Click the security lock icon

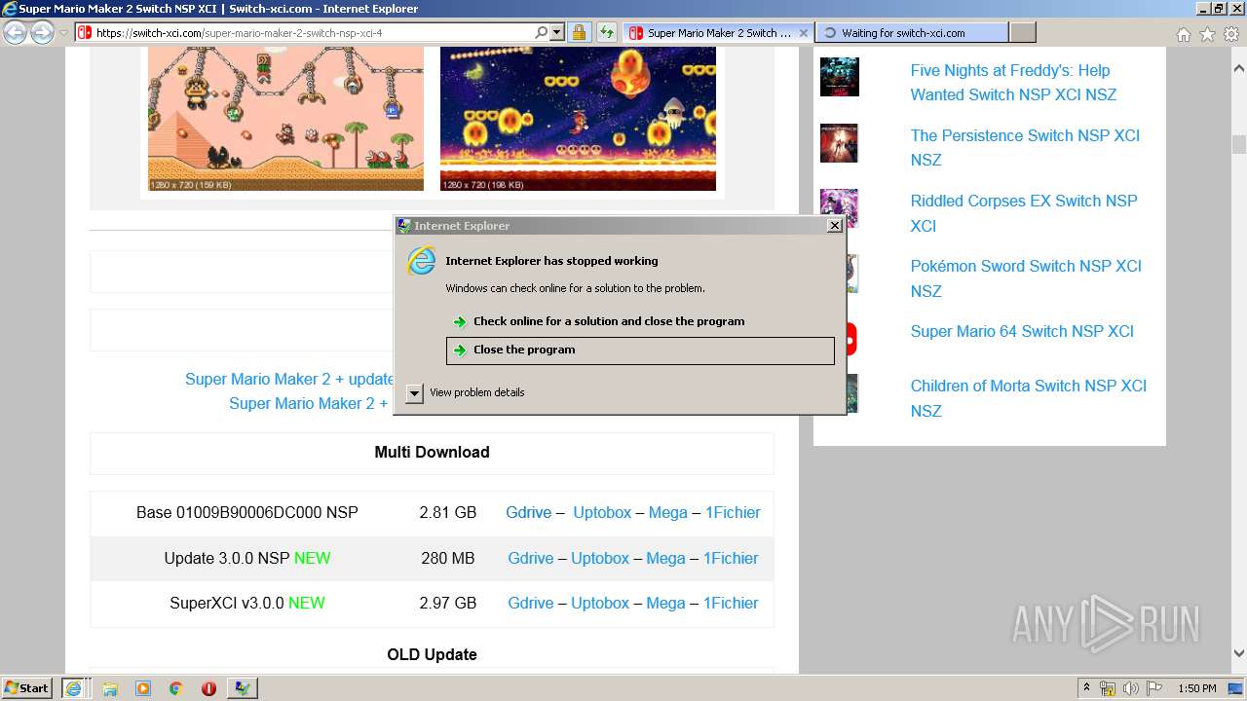tap(579, 32)
